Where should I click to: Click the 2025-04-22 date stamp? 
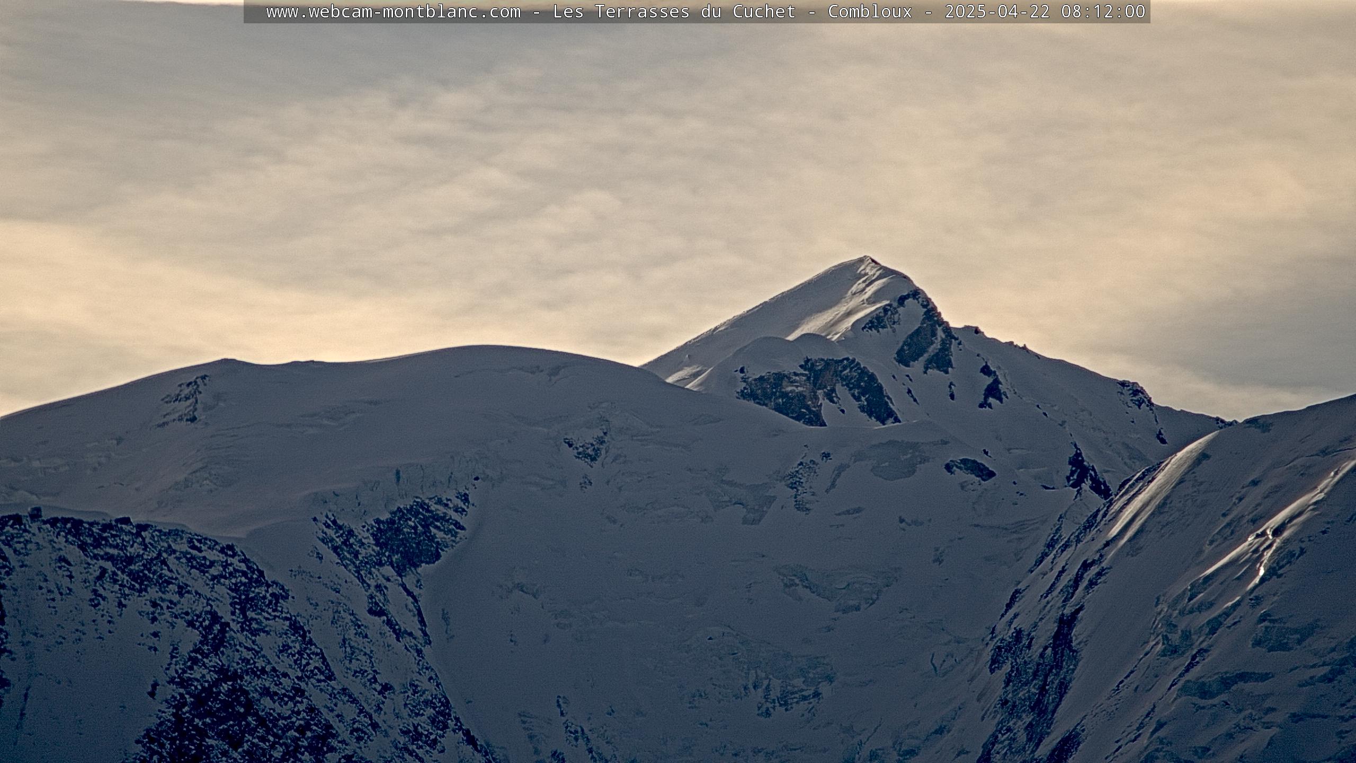(x=997, y=12)
